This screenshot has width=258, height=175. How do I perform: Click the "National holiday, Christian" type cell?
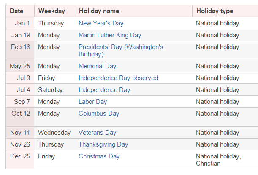218,160
